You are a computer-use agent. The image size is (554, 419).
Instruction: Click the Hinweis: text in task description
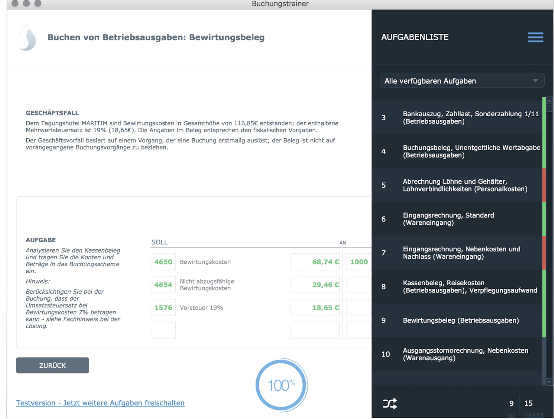38,281
